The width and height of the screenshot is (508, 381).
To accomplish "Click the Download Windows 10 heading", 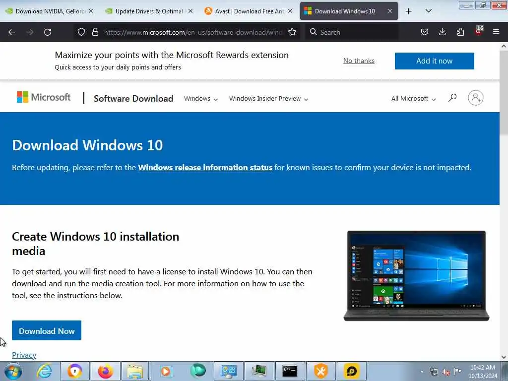I will [87, 145].
